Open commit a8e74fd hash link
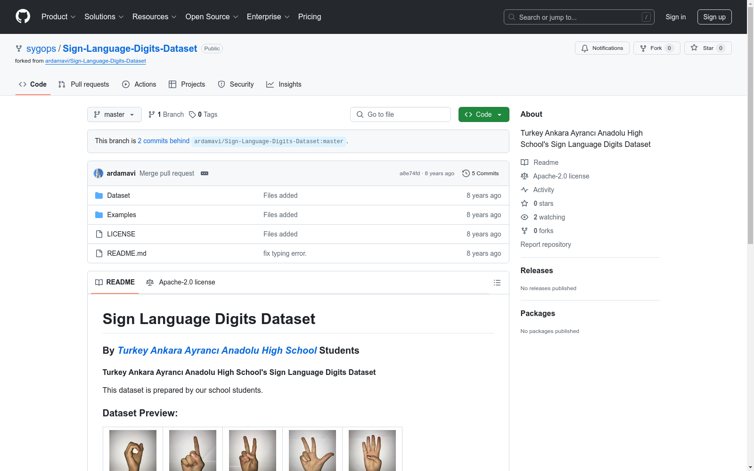Viewport: 754px width, 471px height. [x=410, y=173]
